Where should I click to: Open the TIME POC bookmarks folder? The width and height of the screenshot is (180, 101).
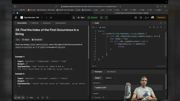coord(21,10)
